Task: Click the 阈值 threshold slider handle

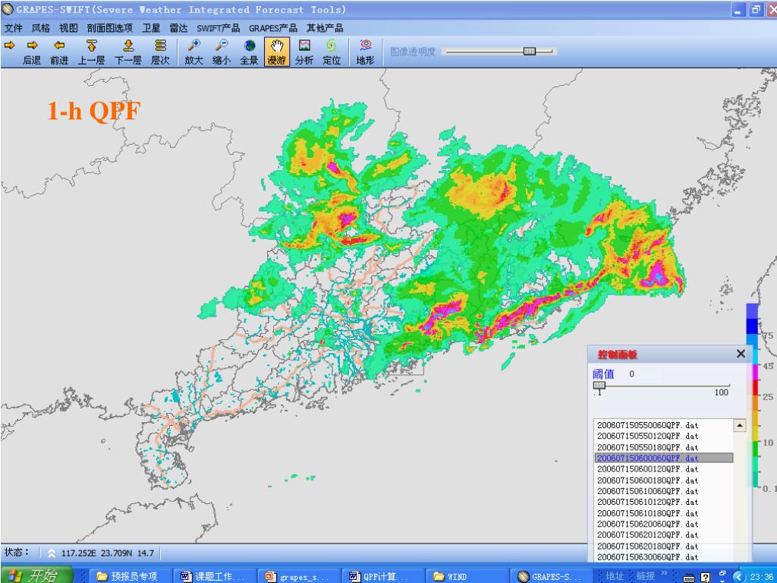Action: coord(599,386)
